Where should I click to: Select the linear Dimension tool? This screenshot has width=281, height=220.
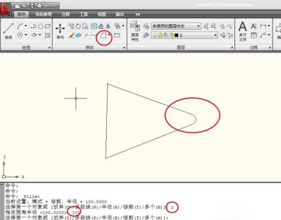(x=263, y=26)
